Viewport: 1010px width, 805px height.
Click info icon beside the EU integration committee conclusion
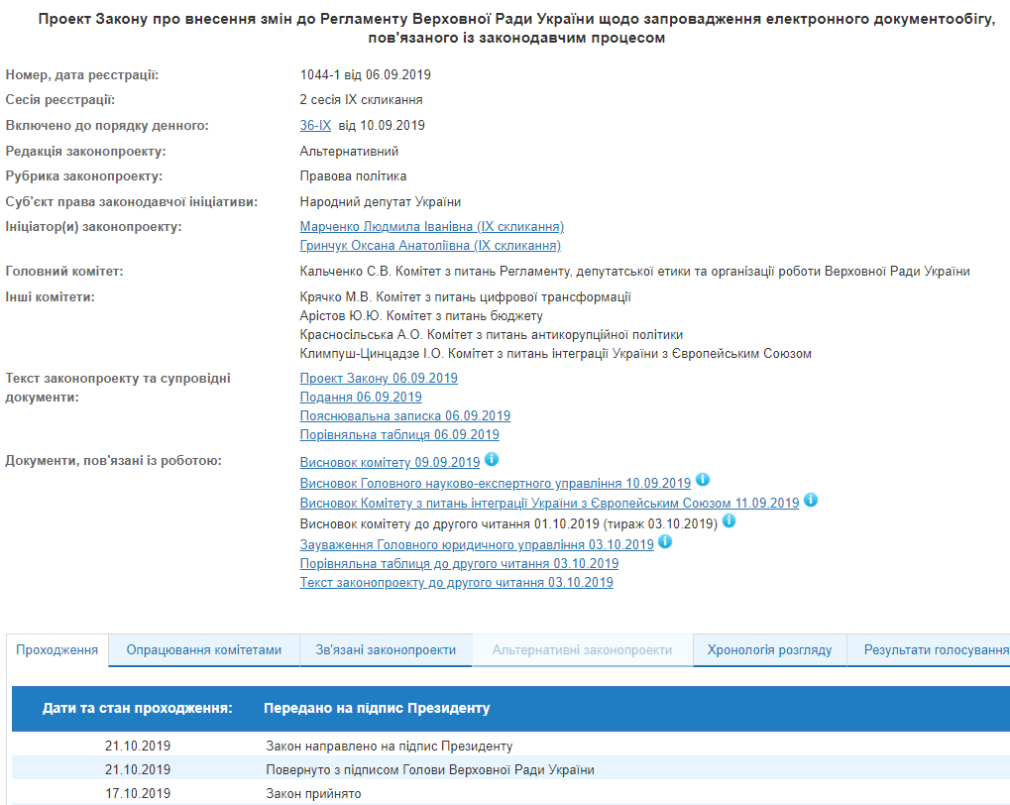[x=811, y=501]
